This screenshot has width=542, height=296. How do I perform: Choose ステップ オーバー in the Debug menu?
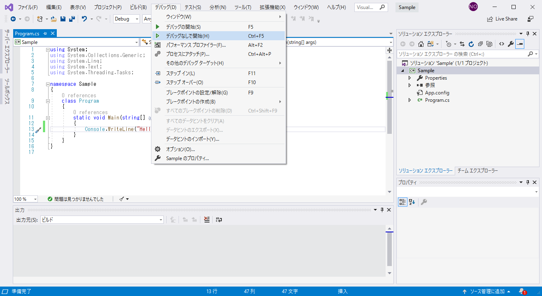184,83
